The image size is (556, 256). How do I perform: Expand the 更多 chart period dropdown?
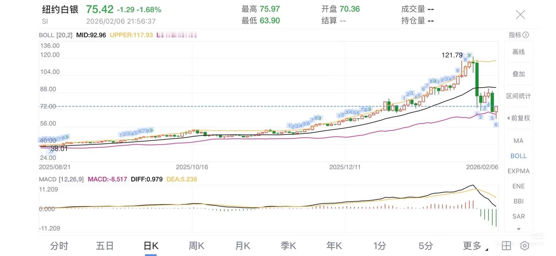pyautogui.click(x=472, y=245)
